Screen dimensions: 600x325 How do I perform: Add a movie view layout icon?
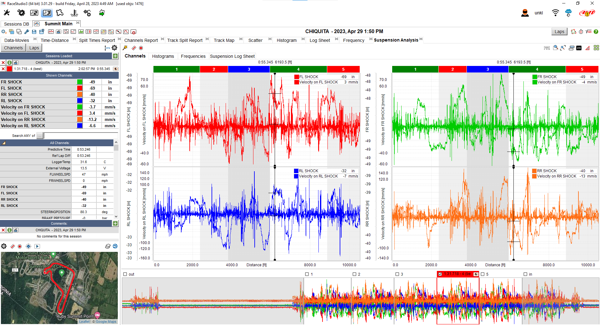pyautogui.click(x=58, y=32)
